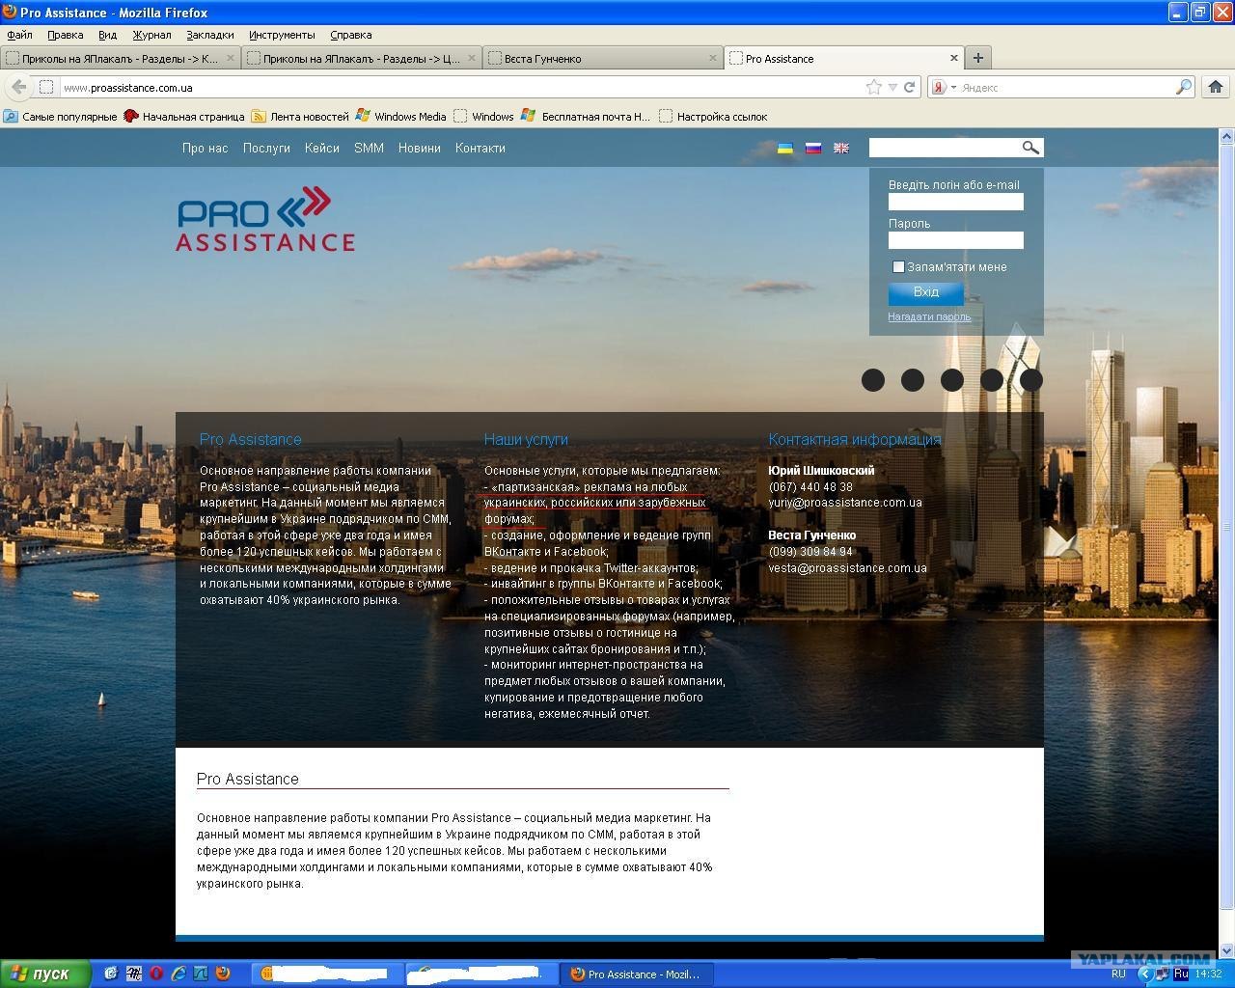Close the Веста Гунченко tab
1235x988 pixels.
(713, 58)
